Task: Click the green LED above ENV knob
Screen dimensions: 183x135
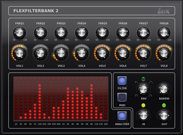Action: coord(143,79)
